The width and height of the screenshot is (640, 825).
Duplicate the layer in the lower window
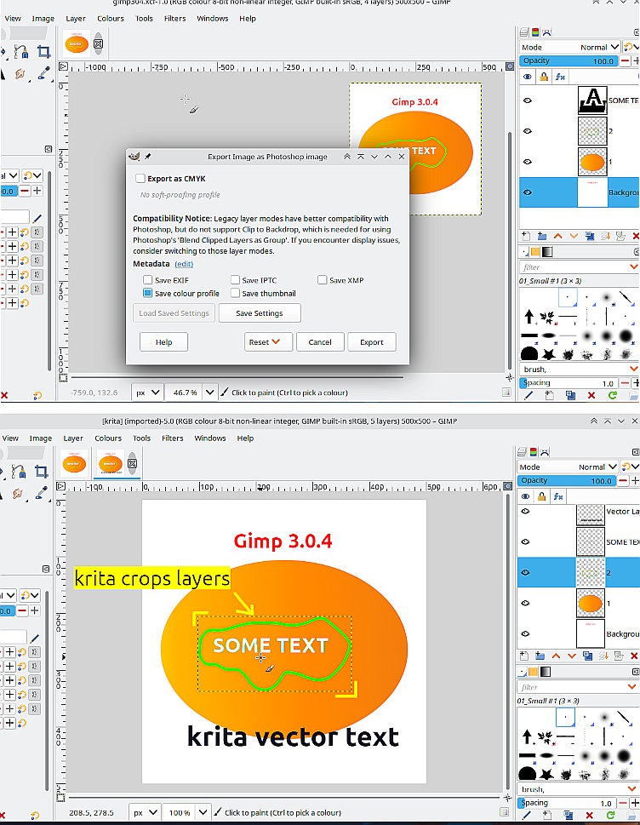coord(587,656)
